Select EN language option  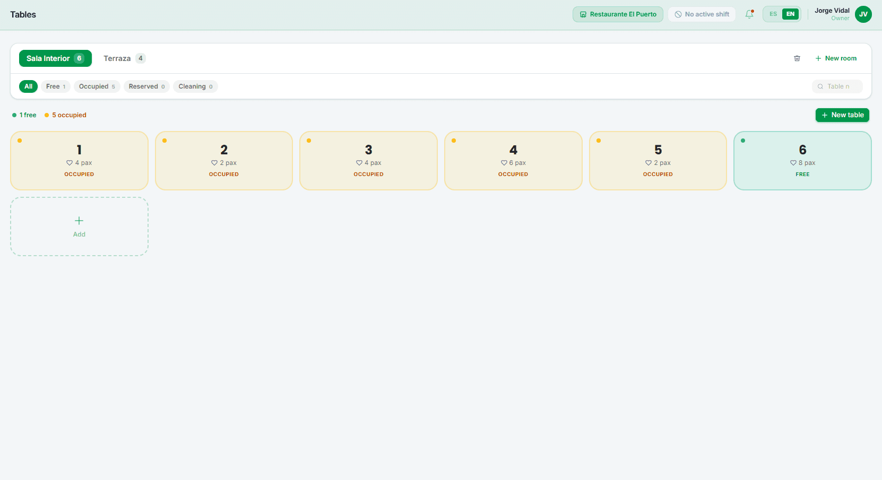pos(791,14)
